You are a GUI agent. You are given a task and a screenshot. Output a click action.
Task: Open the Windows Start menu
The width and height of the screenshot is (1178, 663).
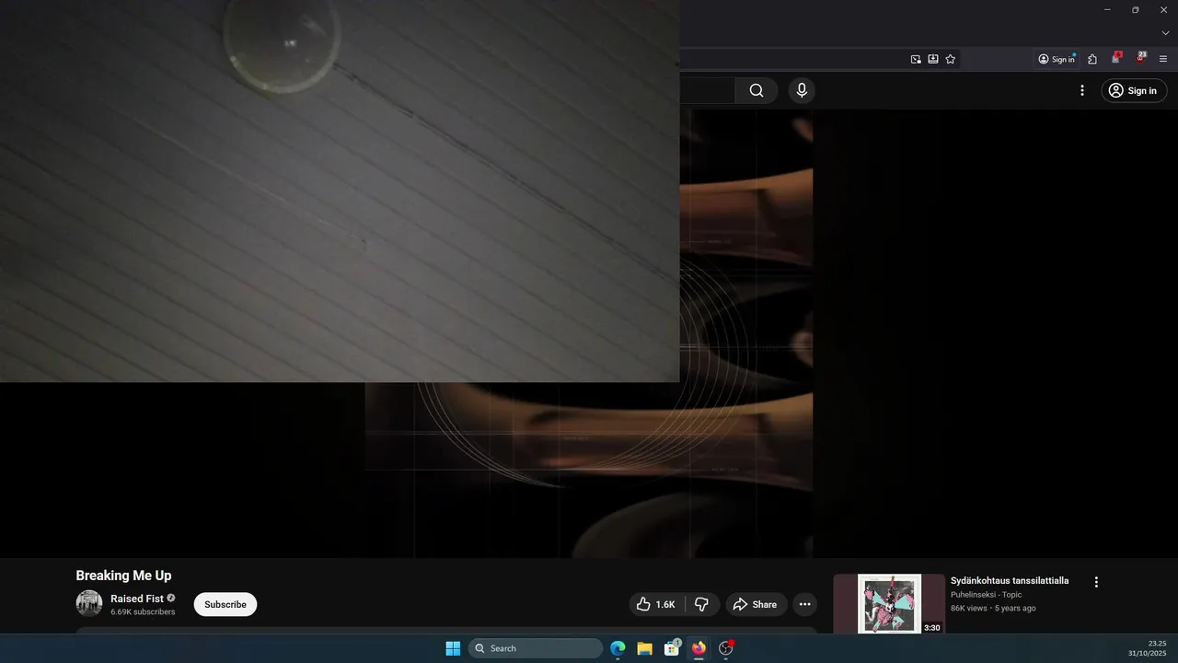click(x=453, y=648)
